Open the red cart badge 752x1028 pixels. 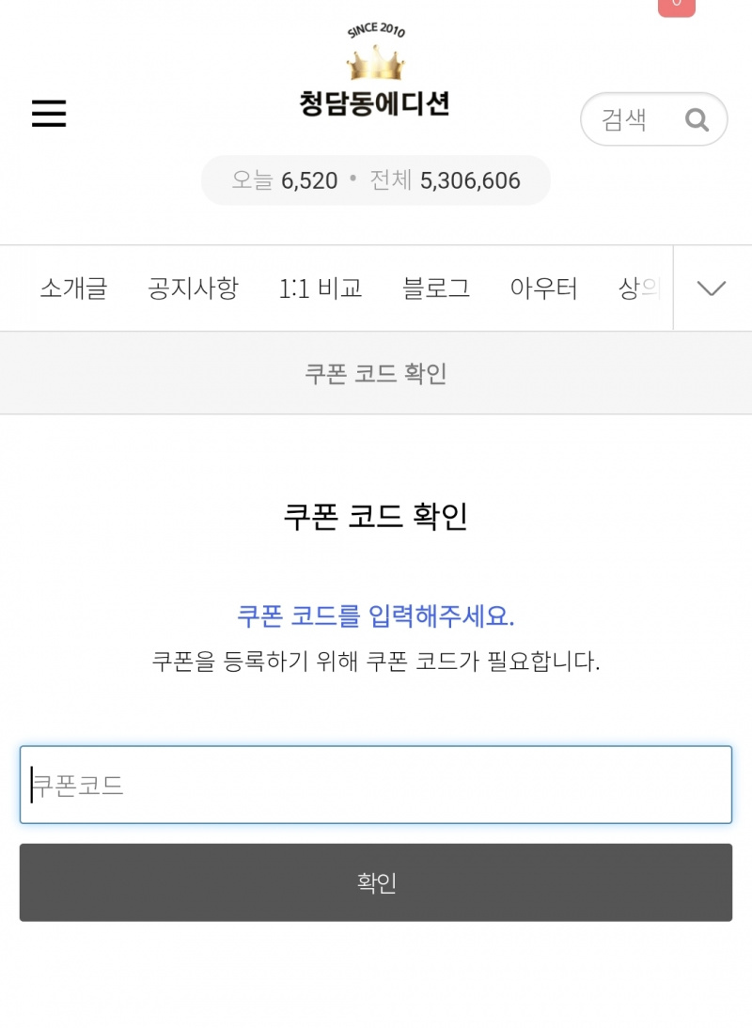[676, 6]
